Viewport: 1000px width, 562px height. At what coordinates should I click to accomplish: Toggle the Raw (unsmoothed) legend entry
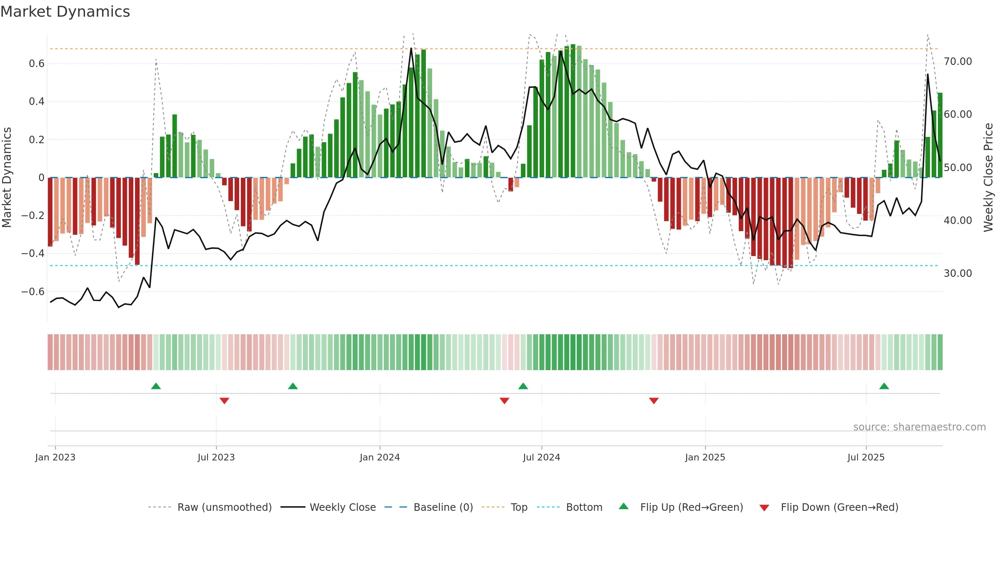coord(210,507)
